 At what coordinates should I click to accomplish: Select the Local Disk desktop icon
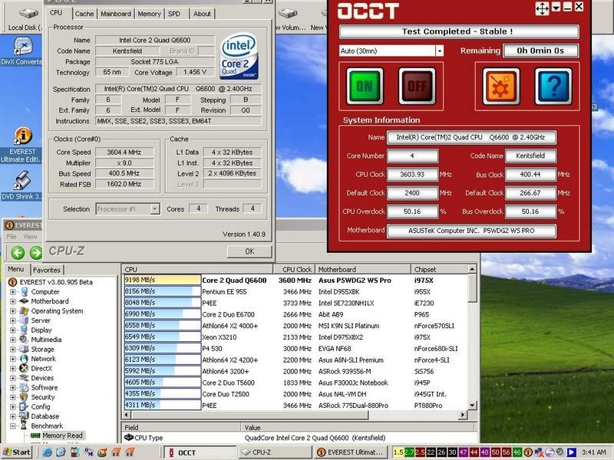pos(25,18)
